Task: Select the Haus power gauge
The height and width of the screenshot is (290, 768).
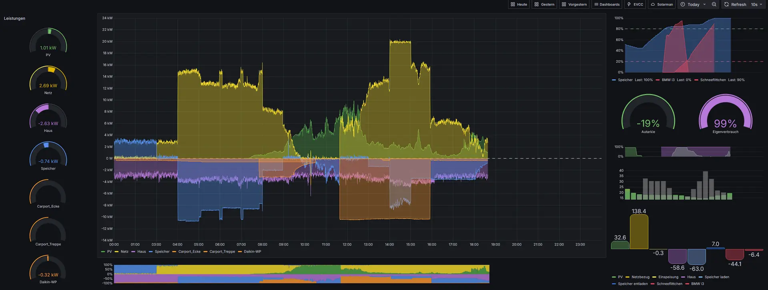Action: pyautogui.click(x=48, y=118)
